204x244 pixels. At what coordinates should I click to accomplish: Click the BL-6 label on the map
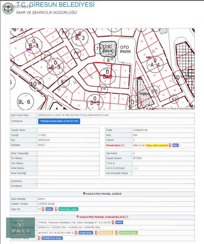coord(24,102)
